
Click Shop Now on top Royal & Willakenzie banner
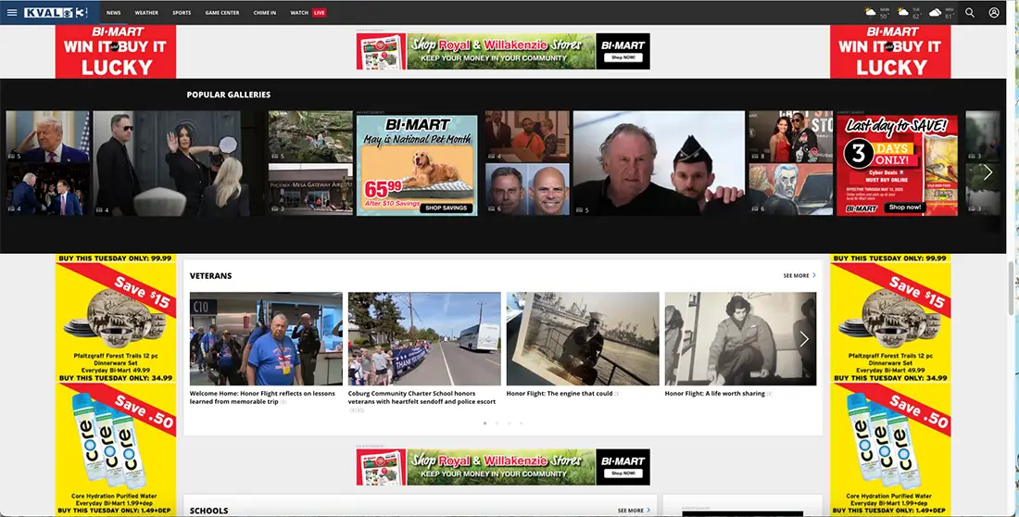point(623,57)
